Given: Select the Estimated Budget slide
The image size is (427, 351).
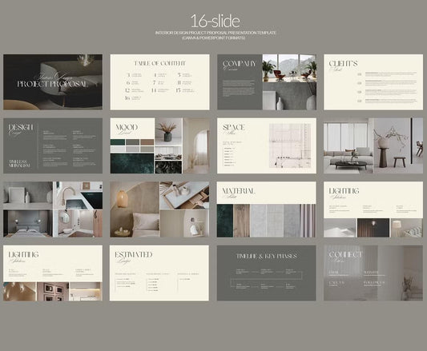Looking at the screenshot, I should pos(159,273).
